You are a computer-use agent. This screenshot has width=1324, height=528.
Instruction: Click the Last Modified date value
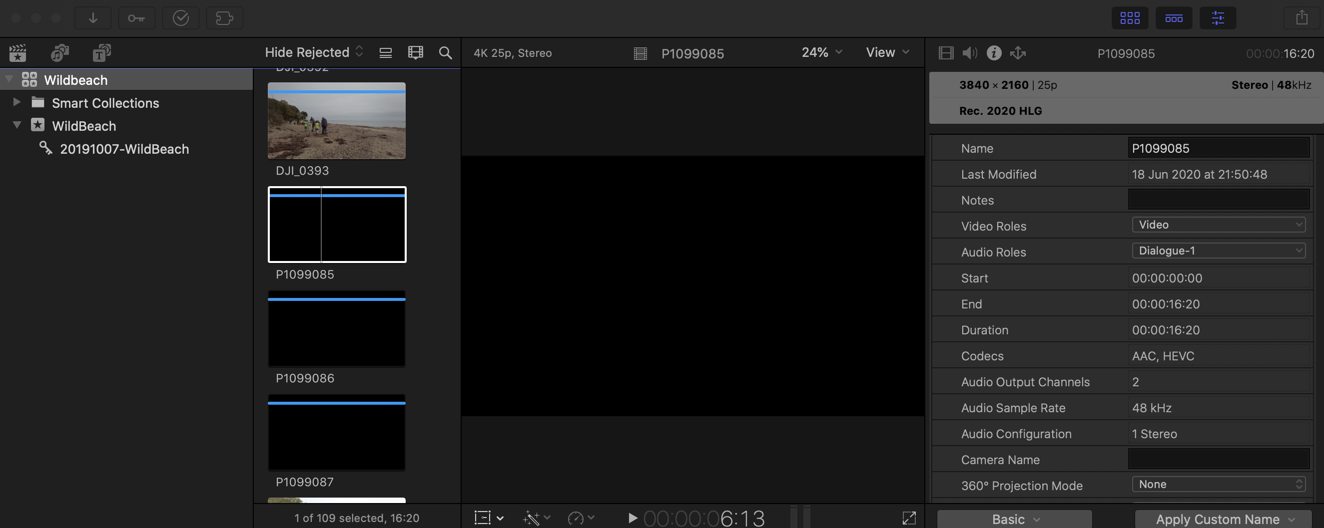coord(1199,174)
